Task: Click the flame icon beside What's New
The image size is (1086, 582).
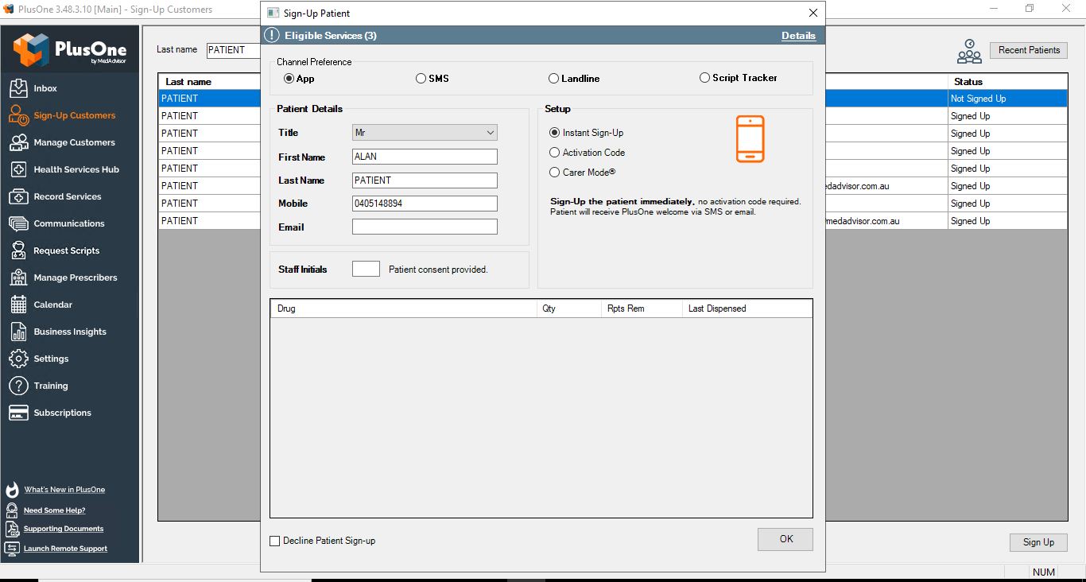Action: point(12,490)
